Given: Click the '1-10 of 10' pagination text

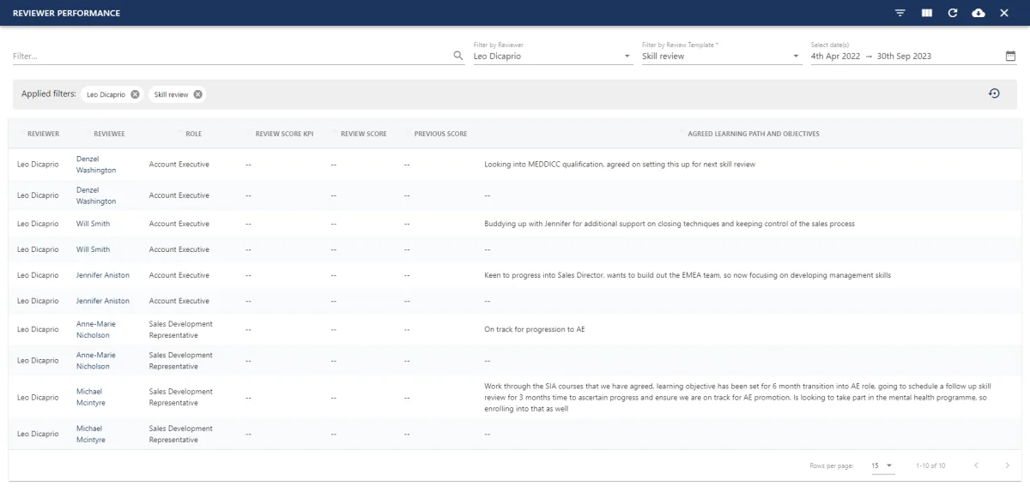Looking at the screenshot, I should (930, 465).
